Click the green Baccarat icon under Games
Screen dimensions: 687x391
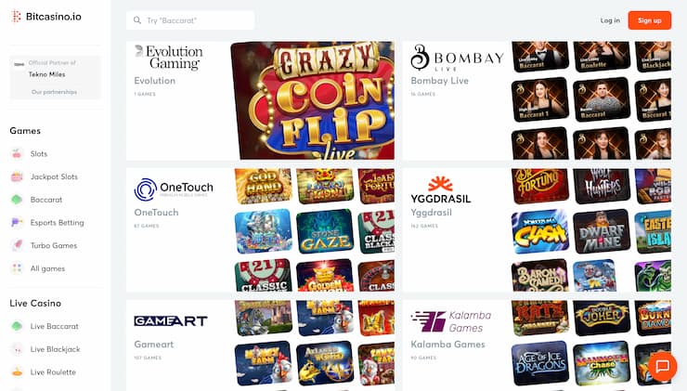17,200
